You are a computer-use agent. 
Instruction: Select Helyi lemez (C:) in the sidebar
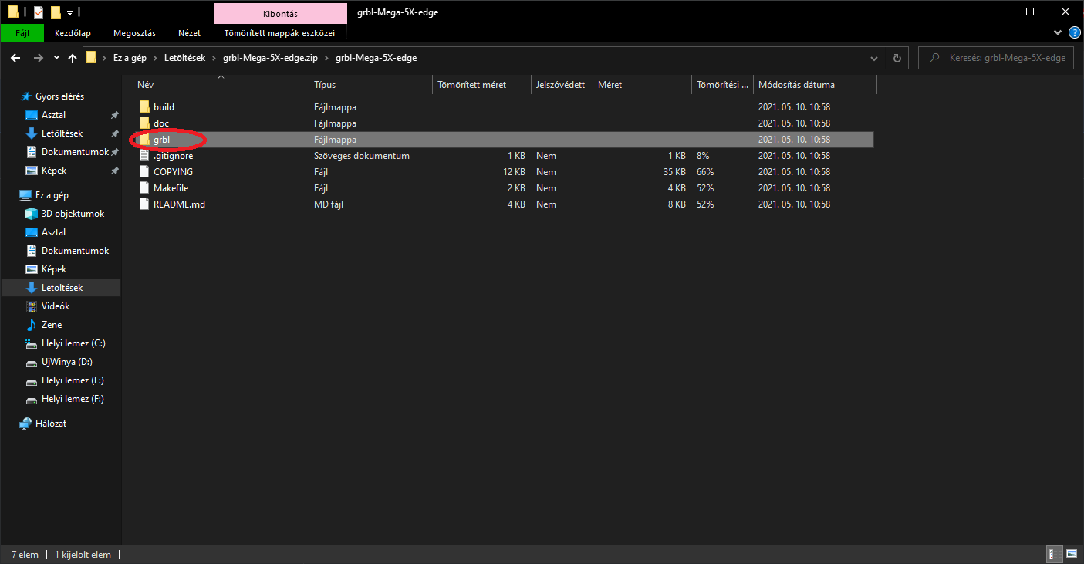(73, 343)
